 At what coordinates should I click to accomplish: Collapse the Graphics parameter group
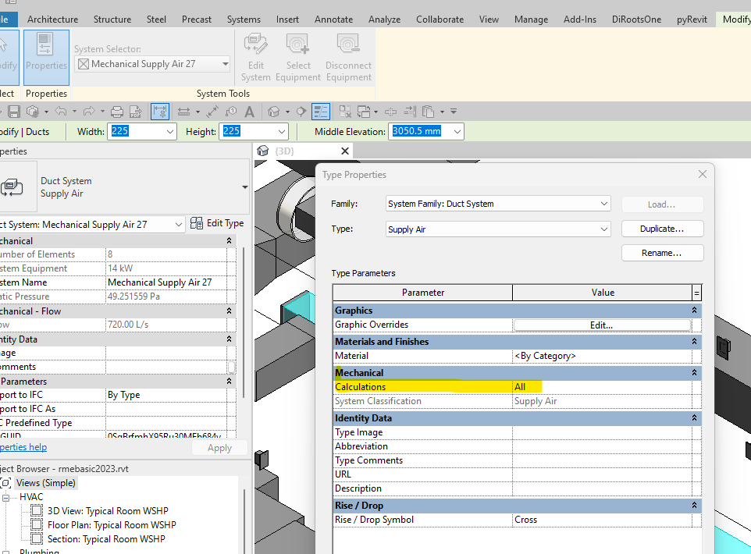tap(694, 311)
